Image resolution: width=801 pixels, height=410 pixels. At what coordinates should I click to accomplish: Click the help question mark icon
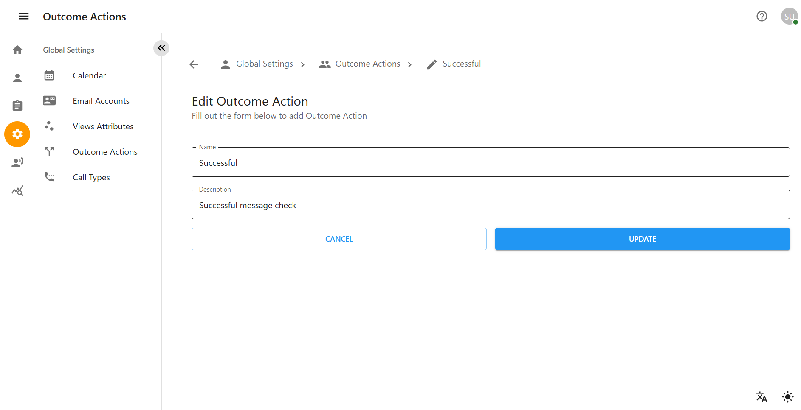tap(762, 17)
